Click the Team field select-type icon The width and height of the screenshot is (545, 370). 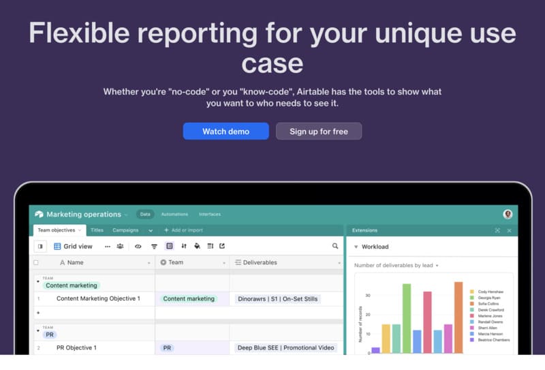tap(163, 262)
